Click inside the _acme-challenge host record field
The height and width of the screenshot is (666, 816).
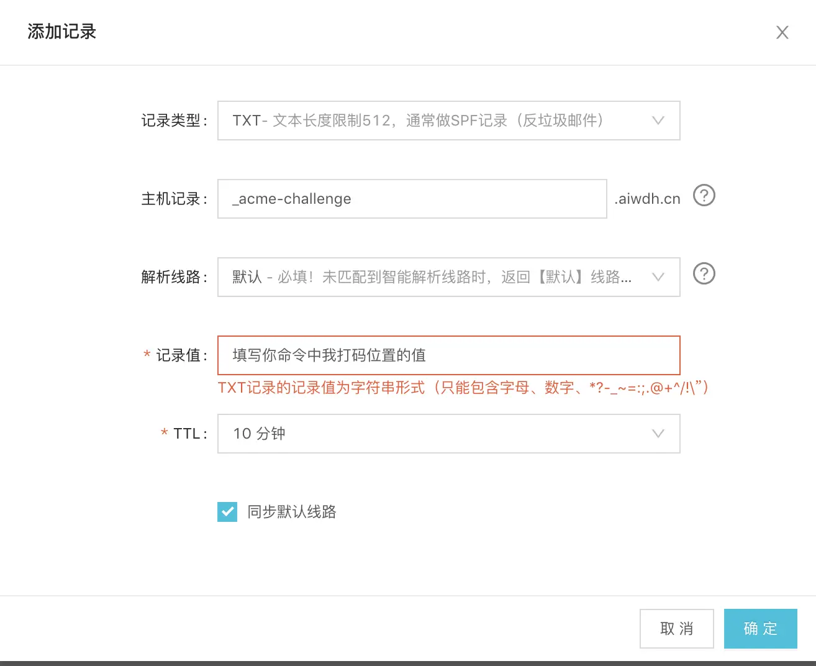[x=412, y=198]
